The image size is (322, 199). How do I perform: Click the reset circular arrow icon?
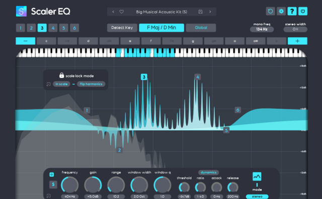(271, 11)
